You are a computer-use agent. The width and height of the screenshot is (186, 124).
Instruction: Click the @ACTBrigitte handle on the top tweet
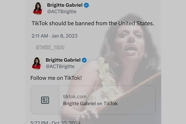tap(62, 12)
